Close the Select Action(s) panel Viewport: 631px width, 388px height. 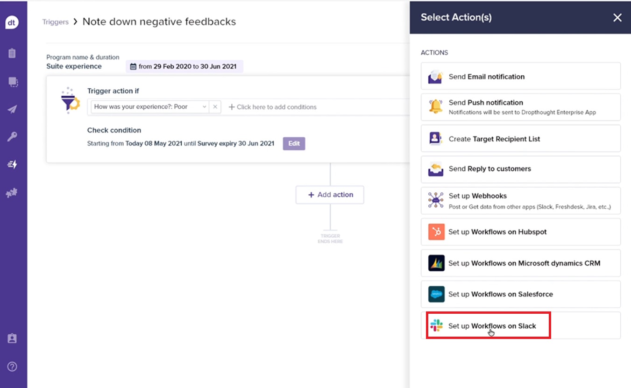click(617, 18)
